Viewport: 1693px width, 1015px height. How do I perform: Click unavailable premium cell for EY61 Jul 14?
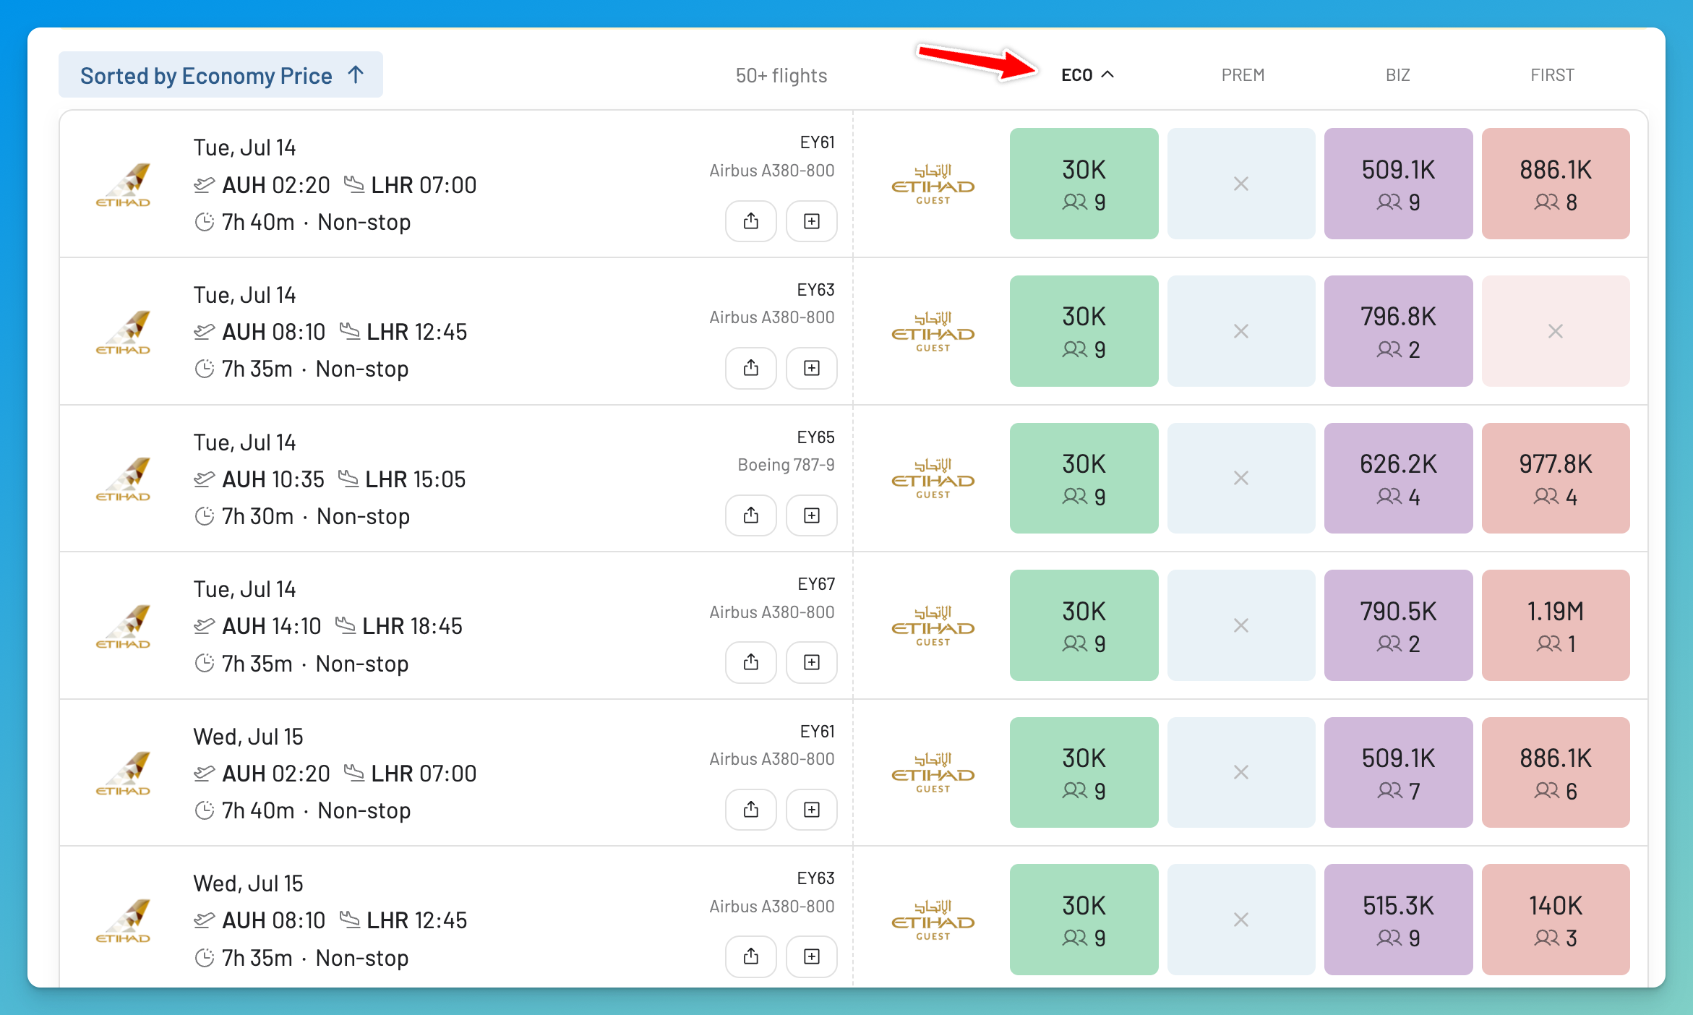click(1241, 184)
